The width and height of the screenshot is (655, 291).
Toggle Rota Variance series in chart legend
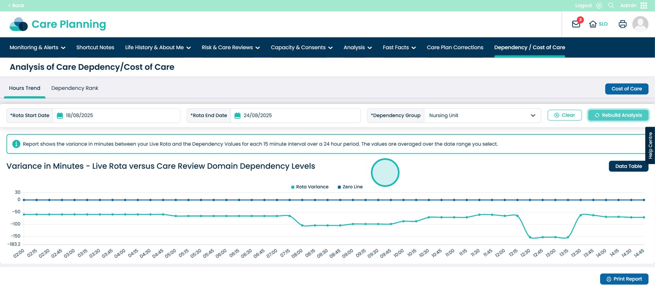(x=309, y=187)
